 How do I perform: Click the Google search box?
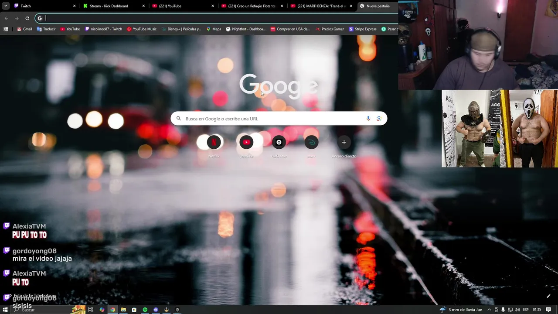tap(279, 119)
